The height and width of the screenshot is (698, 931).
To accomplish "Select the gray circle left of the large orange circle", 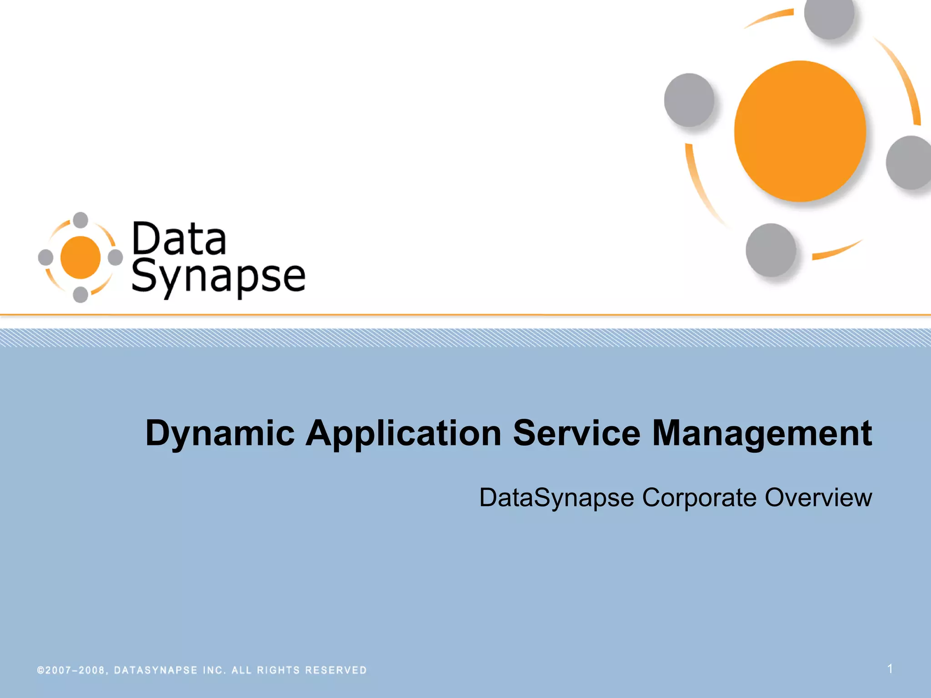I will 689,100.
